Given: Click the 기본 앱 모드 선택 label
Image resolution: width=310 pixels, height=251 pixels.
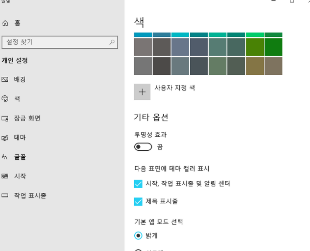Looking at the screenshot, I should tap(159, 222).
